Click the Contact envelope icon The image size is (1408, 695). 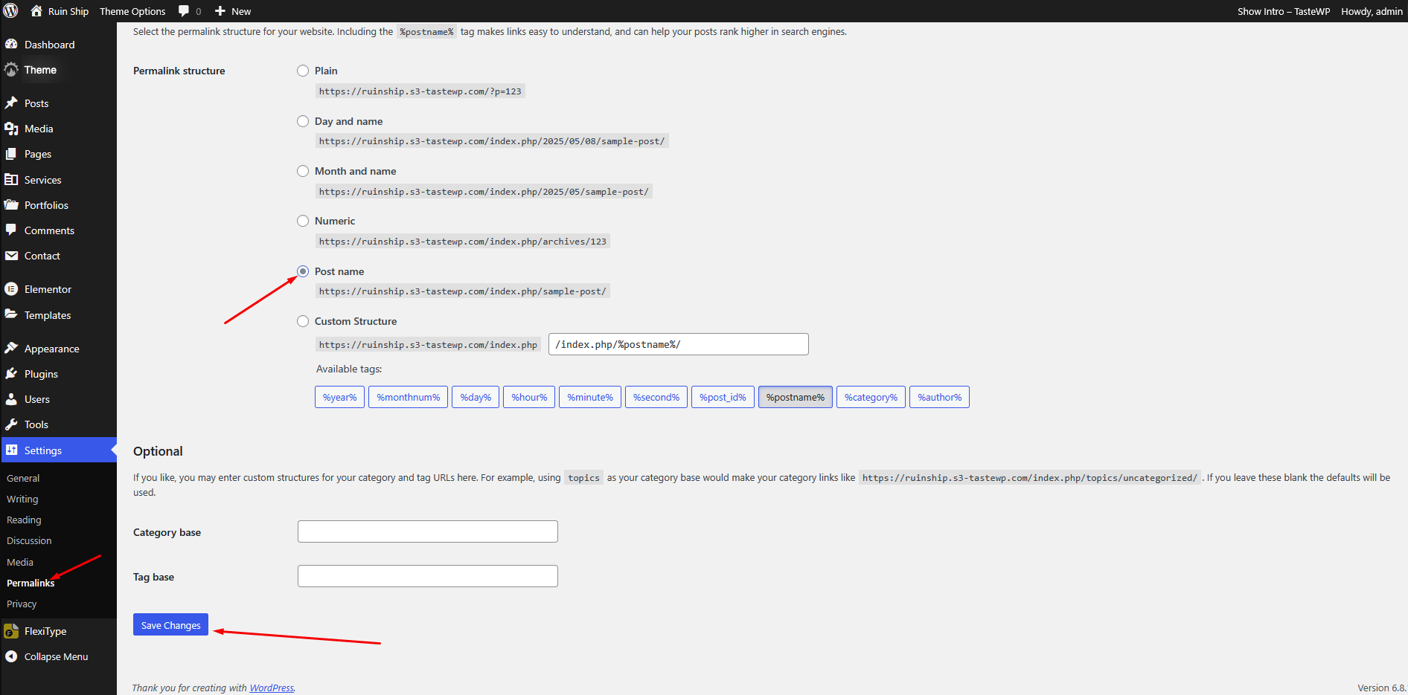point(11,256)
